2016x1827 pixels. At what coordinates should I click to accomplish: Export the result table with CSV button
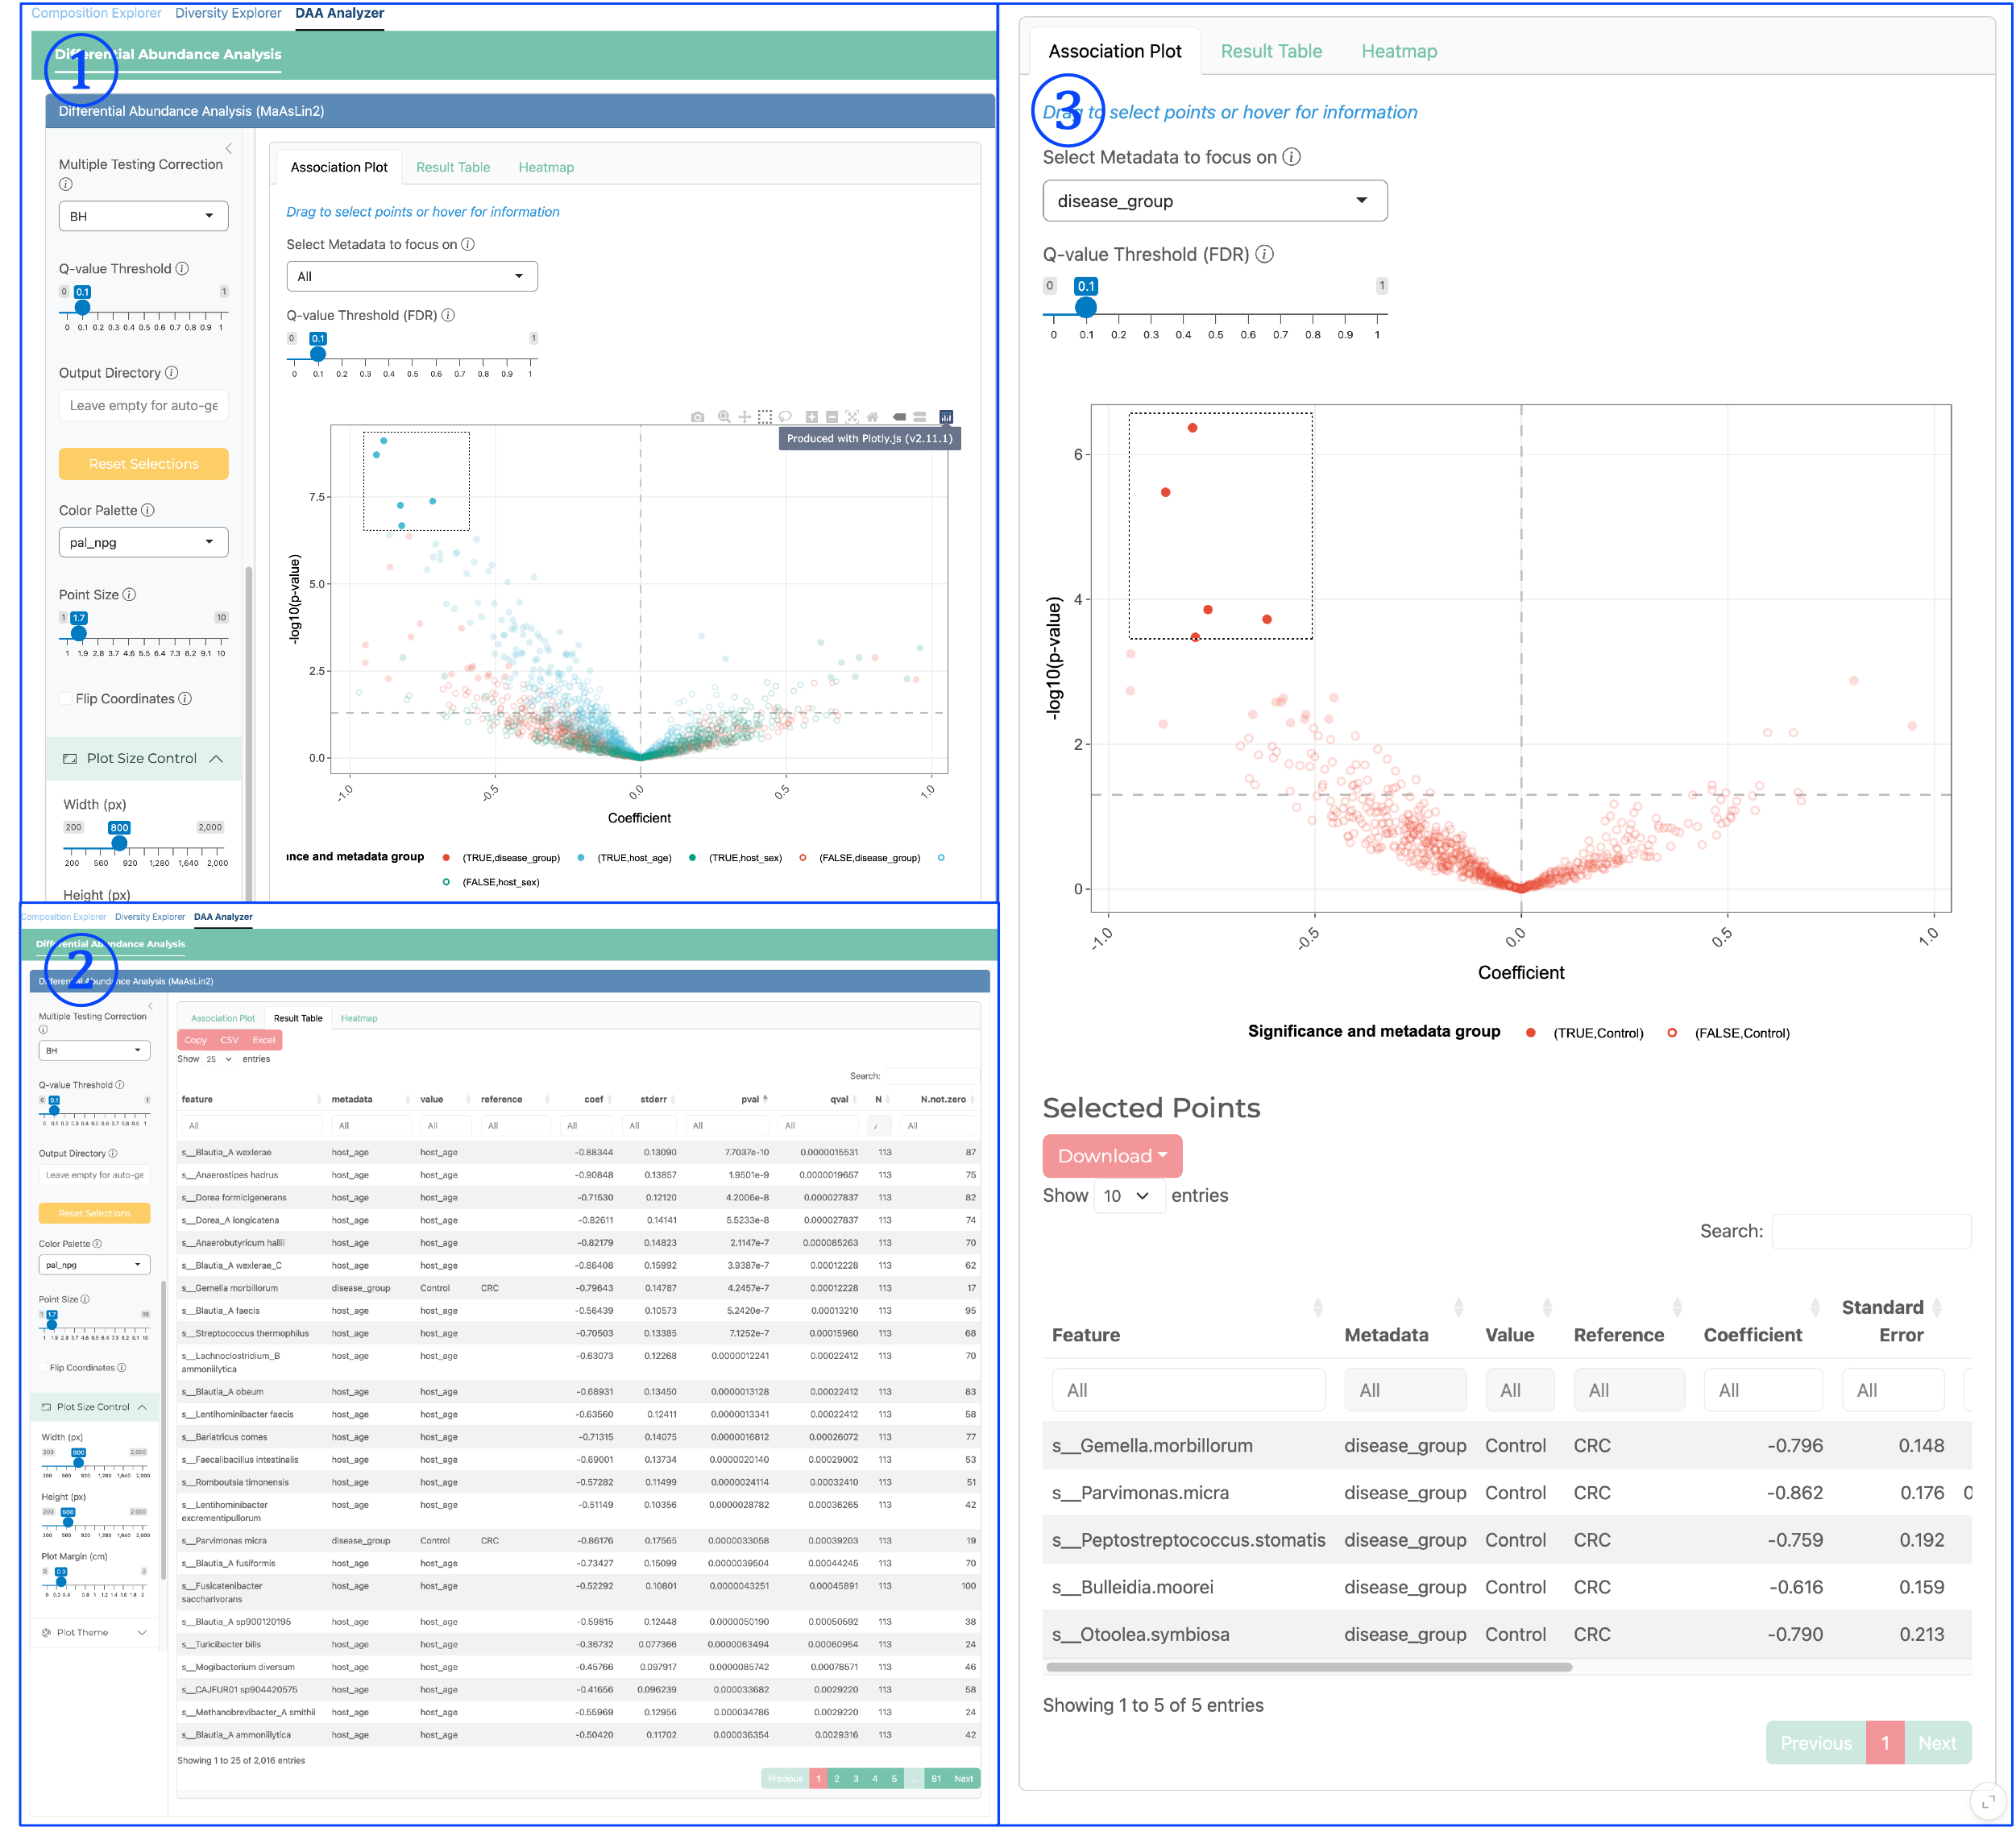click(229, 1040)
